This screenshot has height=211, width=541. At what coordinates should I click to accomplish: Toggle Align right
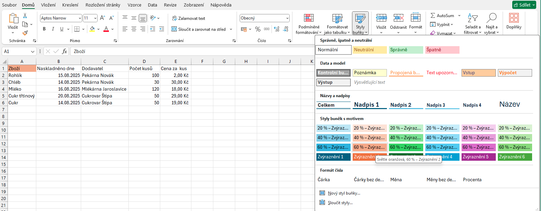click(143, 29)
